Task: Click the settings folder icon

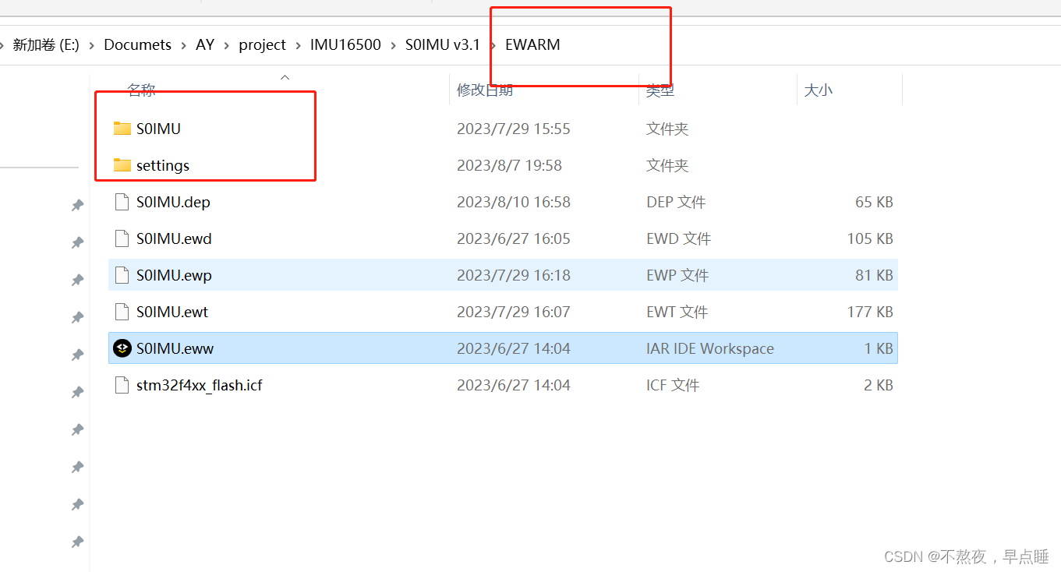Action: coord(122,165)
